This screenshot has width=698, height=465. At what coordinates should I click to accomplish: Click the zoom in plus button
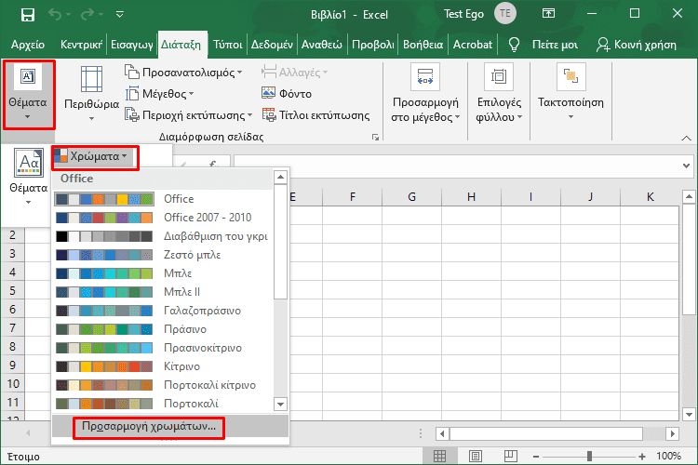[642, 457]
